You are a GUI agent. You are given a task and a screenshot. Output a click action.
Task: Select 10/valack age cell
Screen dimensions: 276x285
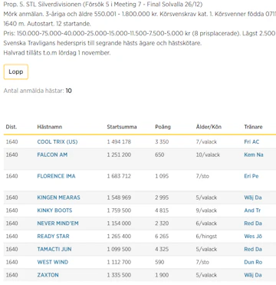pyautogui.click(x=208, y=154)
